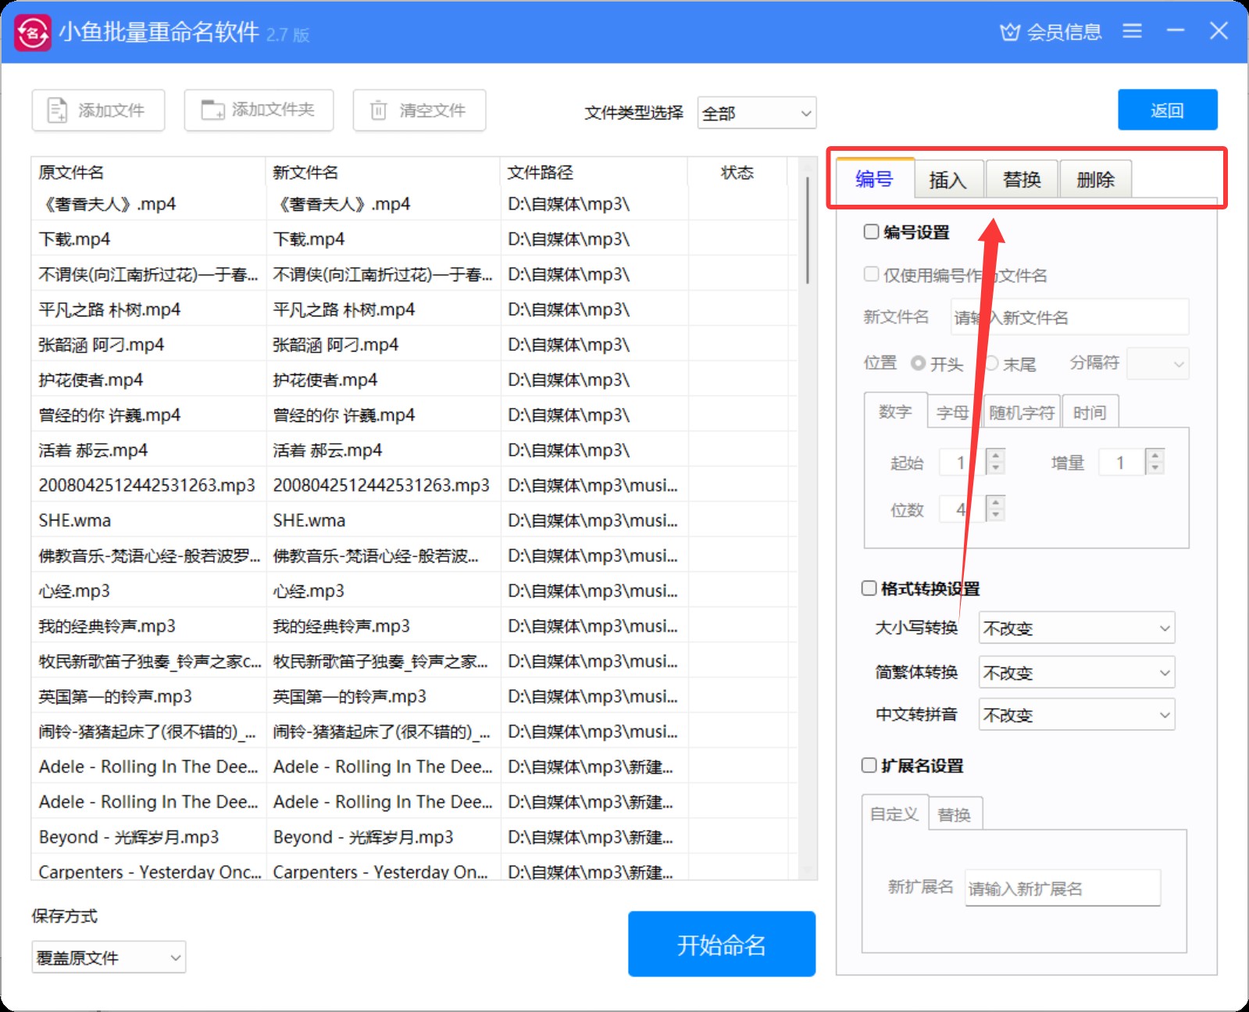Click the 开始命名 button
The image size is (1249, 1012).
721,944
